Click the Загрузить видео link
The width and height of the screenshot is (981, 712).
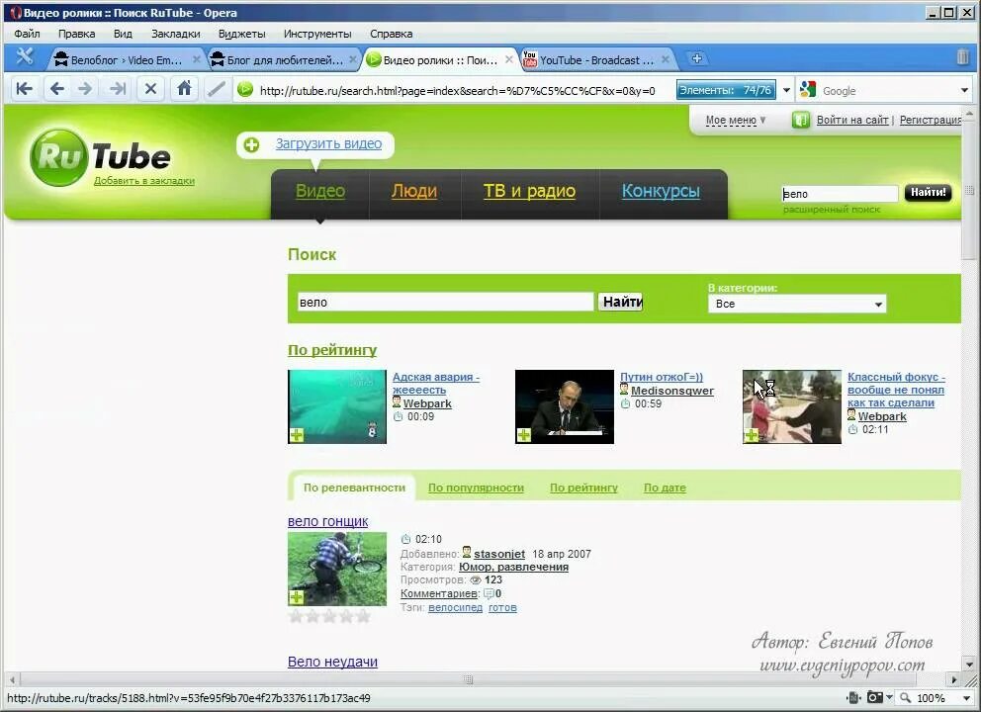328,144
